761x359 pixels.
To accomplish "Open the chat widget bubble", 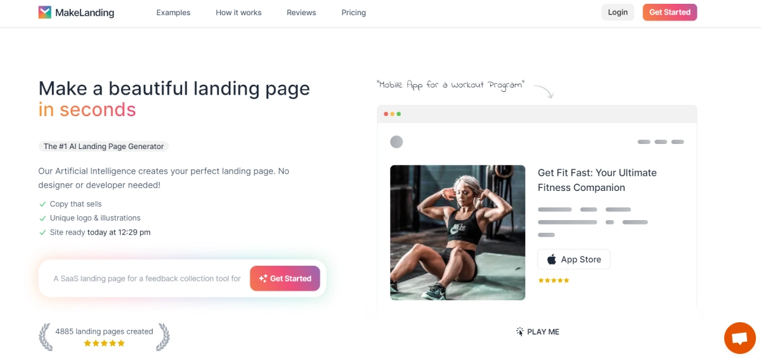I will click(740, 338).
